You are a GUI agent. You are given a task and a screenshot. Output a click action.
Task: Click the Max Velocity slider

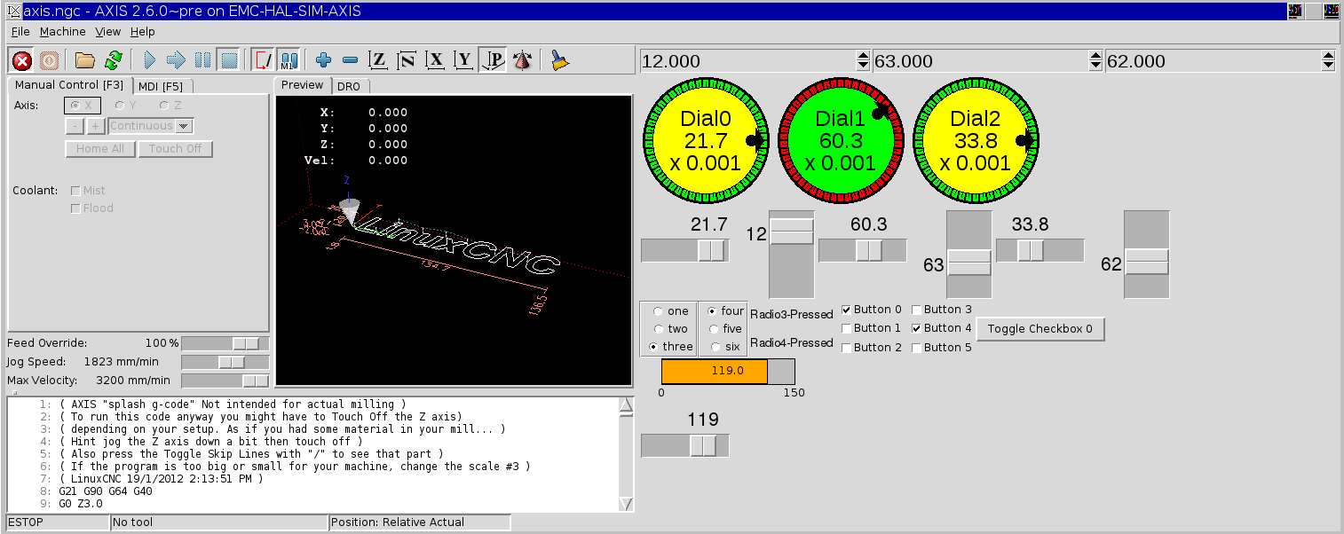pyautogui.click(x=225, y=381)
